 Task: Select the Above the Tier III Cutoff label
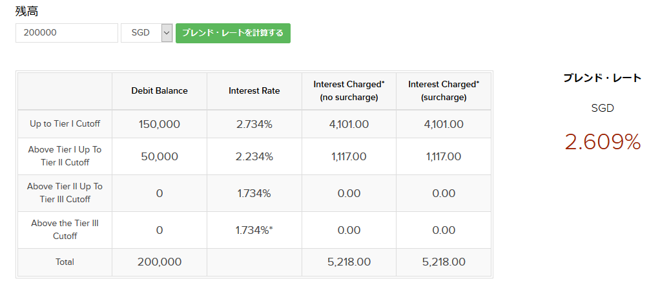[x=65, y=230]
